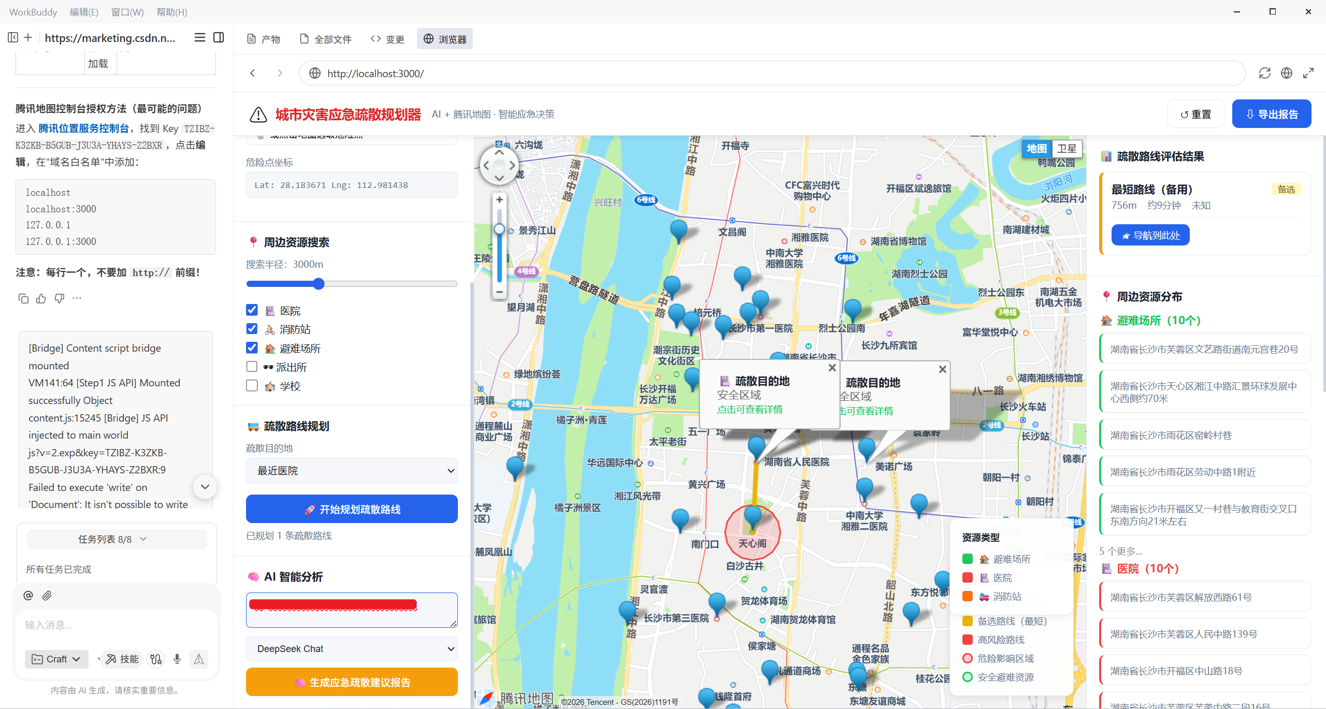Close the left 疏散目的地 popup
This screenshot has width=1326, height=709.
click(832, 368)
